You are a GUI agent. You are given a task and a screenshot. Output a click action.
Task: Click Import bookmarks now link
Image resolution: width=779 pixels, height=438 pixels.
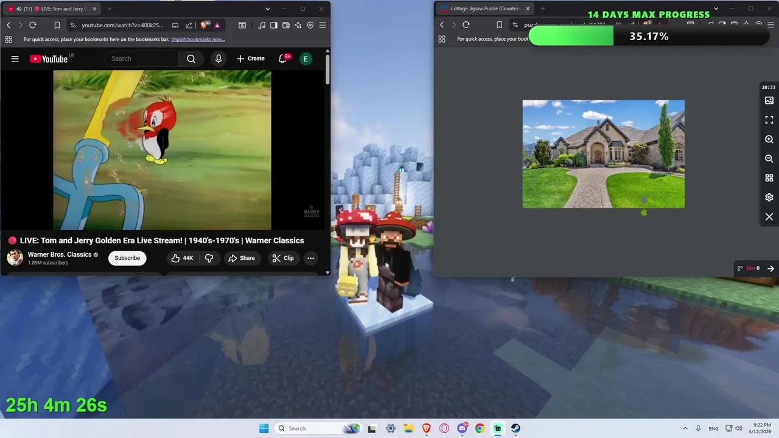coord(198,39)
